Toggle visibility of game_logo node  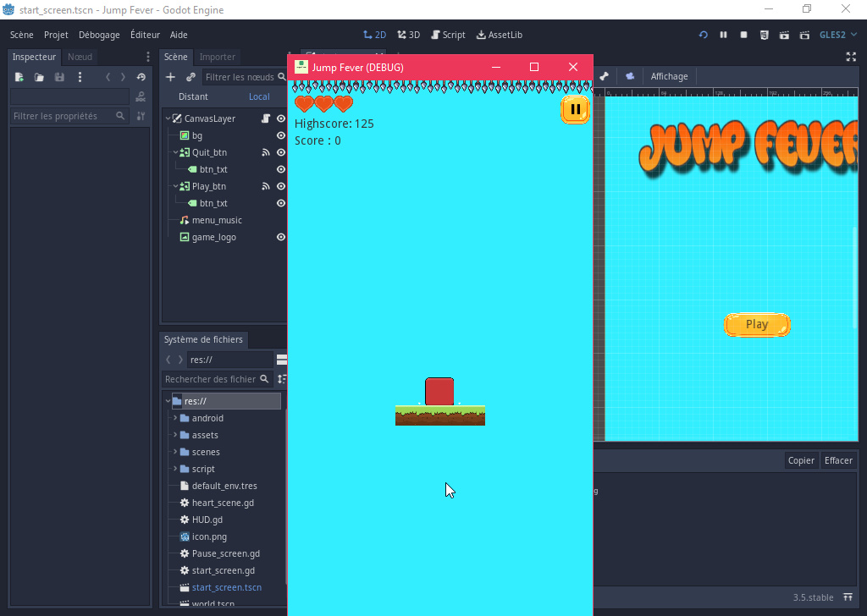coord(281,237)
